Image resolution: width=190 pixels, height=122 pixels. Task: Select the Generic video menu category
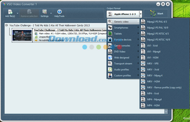(123, 22)
